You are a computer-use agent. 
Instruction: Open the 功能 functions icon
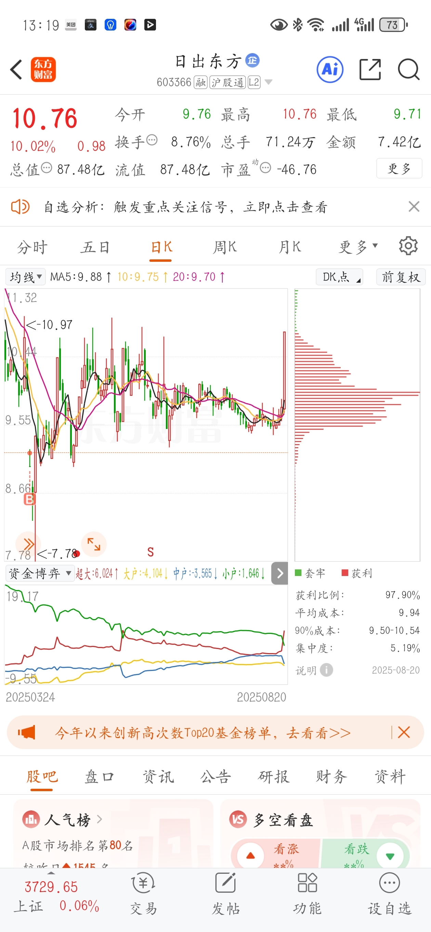click(308, 883)
